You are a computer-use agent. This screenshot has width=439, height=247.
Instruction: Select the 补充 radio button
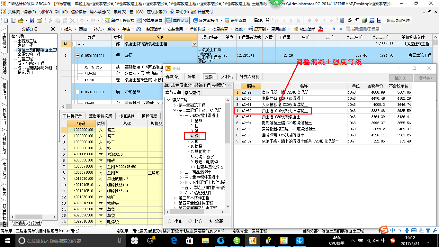[x=190, y=221]
